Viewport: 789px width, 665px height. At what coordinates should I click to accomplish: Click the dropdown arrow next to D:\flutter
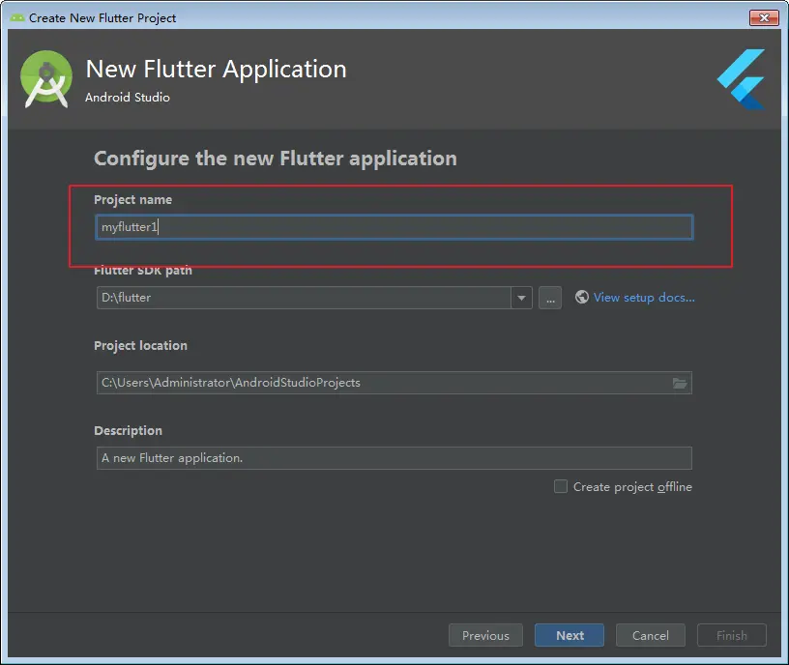click(x=521, y=298)
